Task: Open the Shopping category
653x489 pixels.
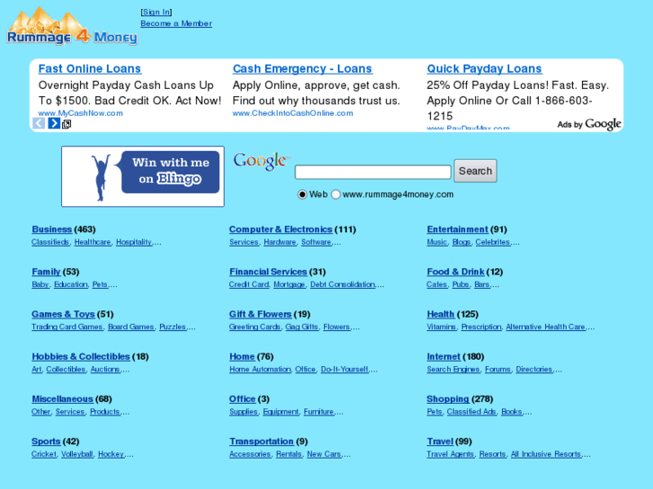Action: (x=447, y=399)
